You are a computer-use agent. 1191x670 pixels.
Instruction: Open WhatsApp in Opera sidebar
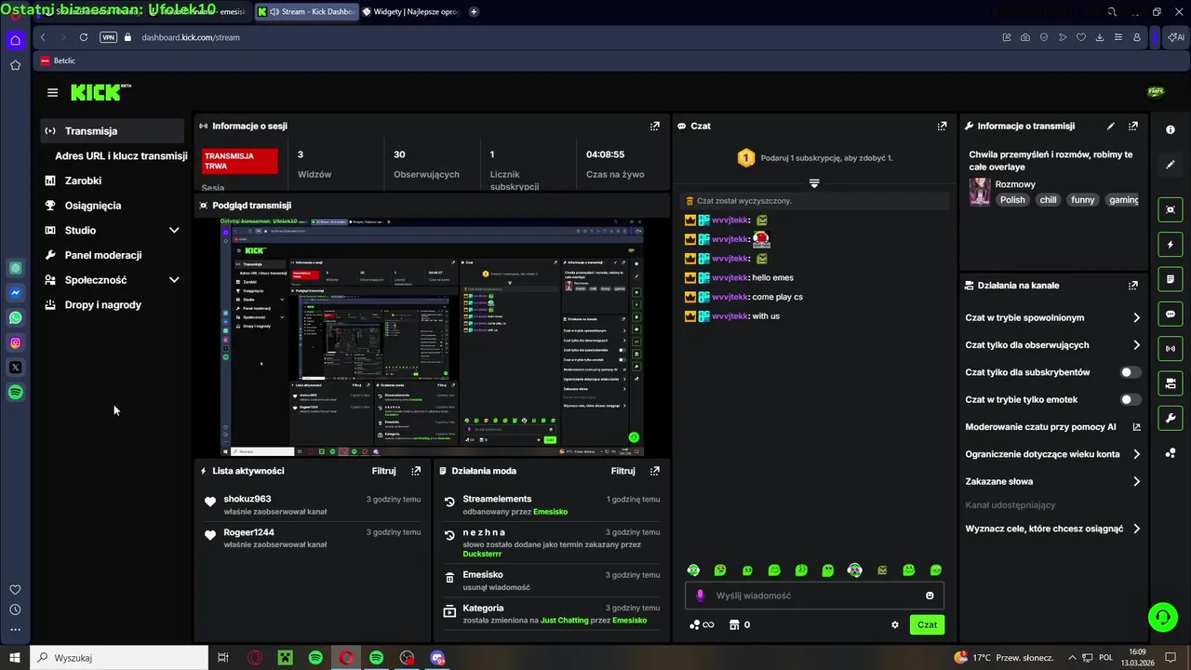coord(15,318)
